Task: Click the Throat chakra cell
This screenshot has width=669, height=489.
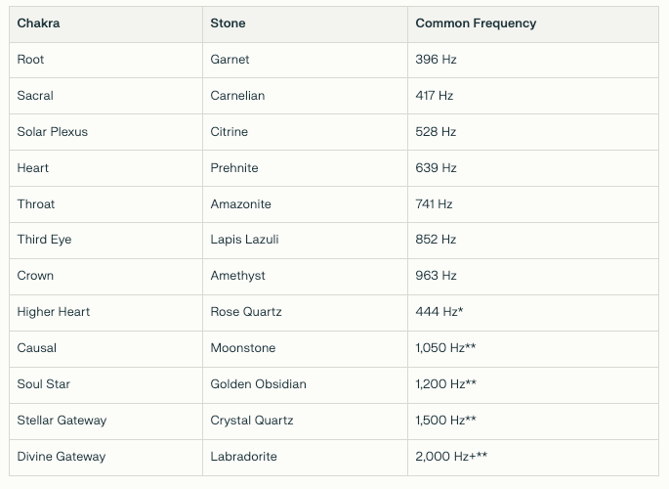Action: 36,204
